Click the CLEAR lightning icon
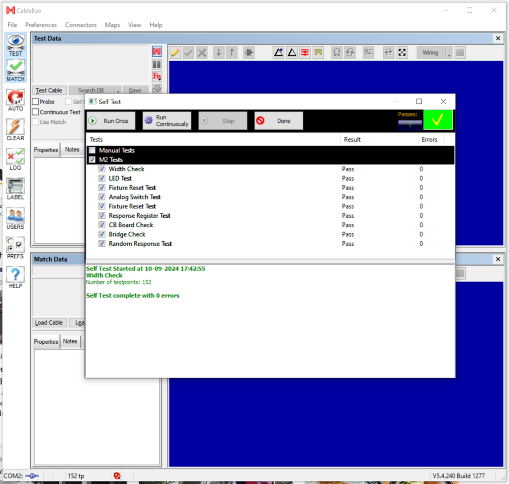Image resolution: width=509 pixels, height=484 pixels. pyautogui.click(x=15, y=130)
